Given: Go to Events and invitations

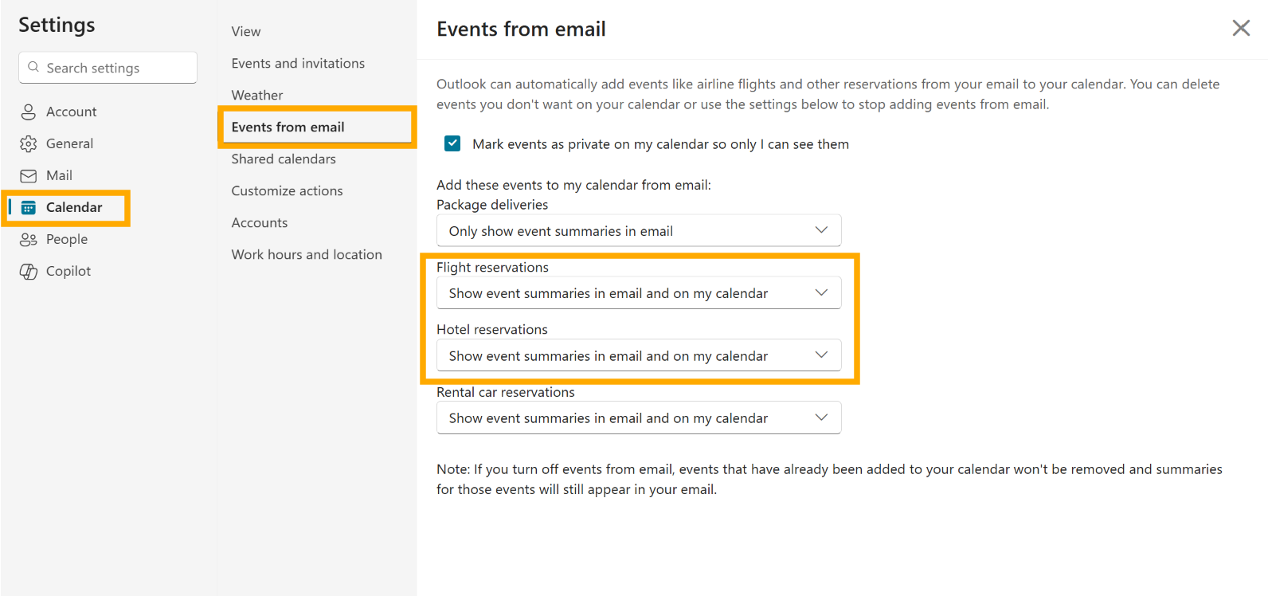Looking at the screenshot, I should pyautogui.click(x=298, y=64).
